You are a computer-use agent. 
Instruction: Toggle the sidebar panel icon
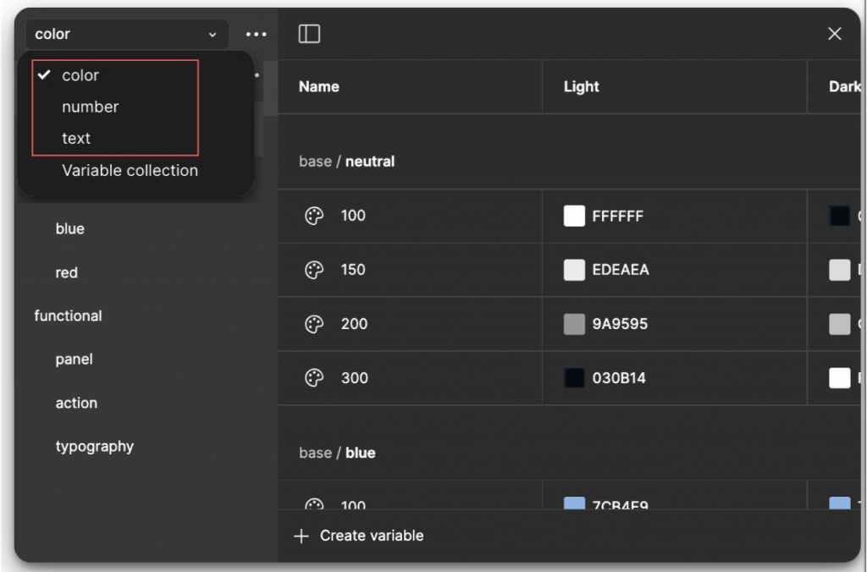[x=309, y=34]
